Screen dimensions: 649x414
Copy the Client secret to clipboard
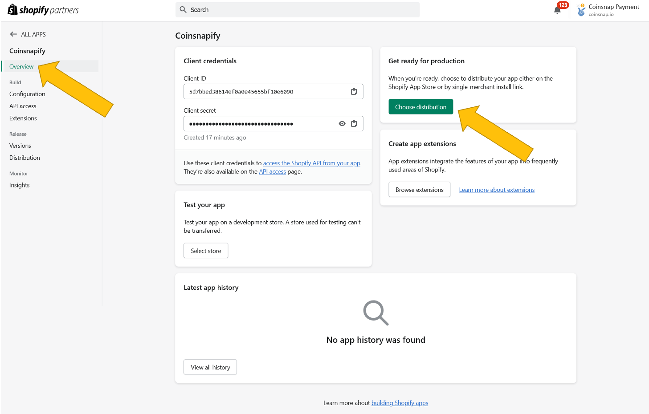354,124
